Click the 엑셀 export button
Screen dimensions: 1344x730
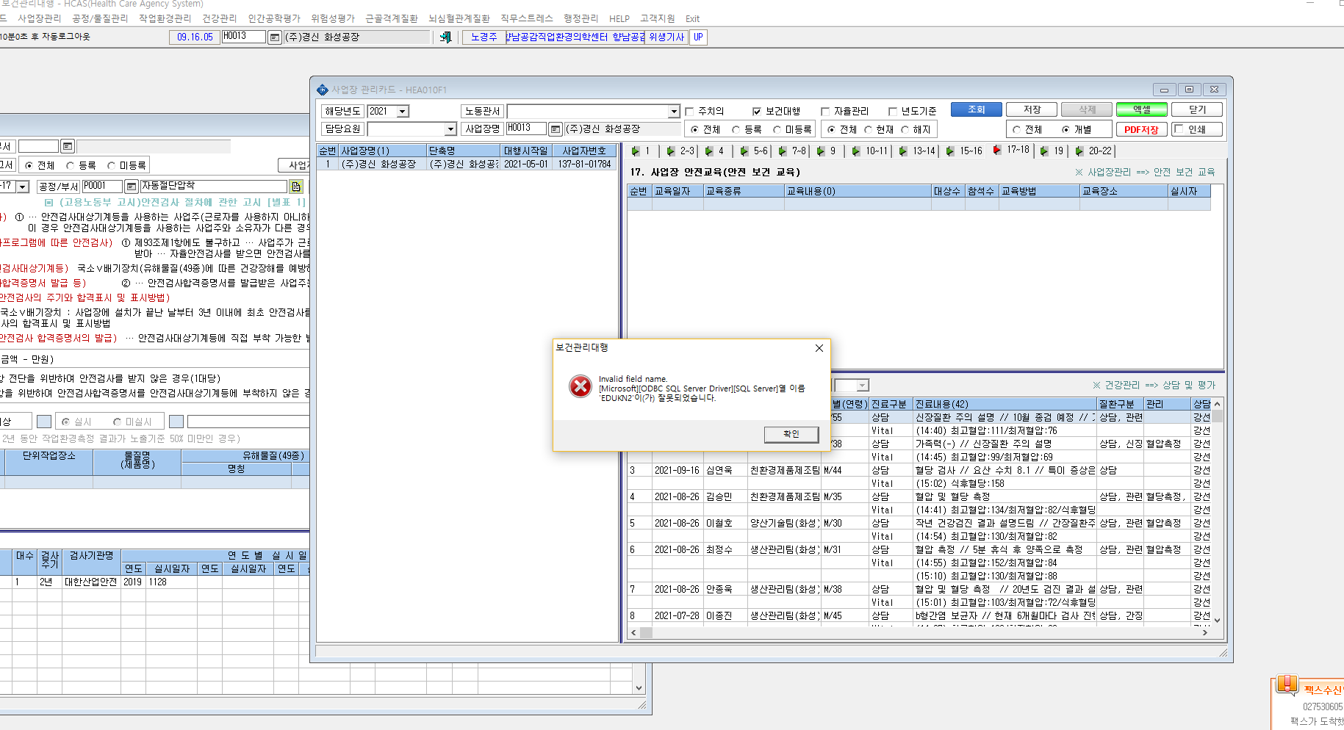coord(1142,109)
